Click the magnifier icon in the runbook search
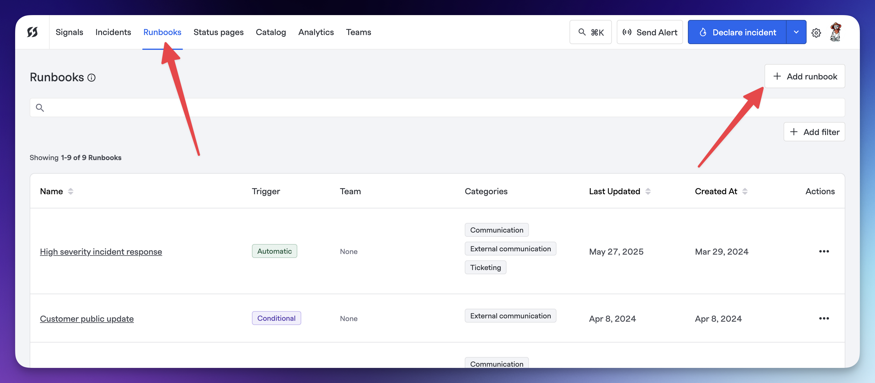Image resolution: width=875 pixels, height=383 pixels. [40, 108]
